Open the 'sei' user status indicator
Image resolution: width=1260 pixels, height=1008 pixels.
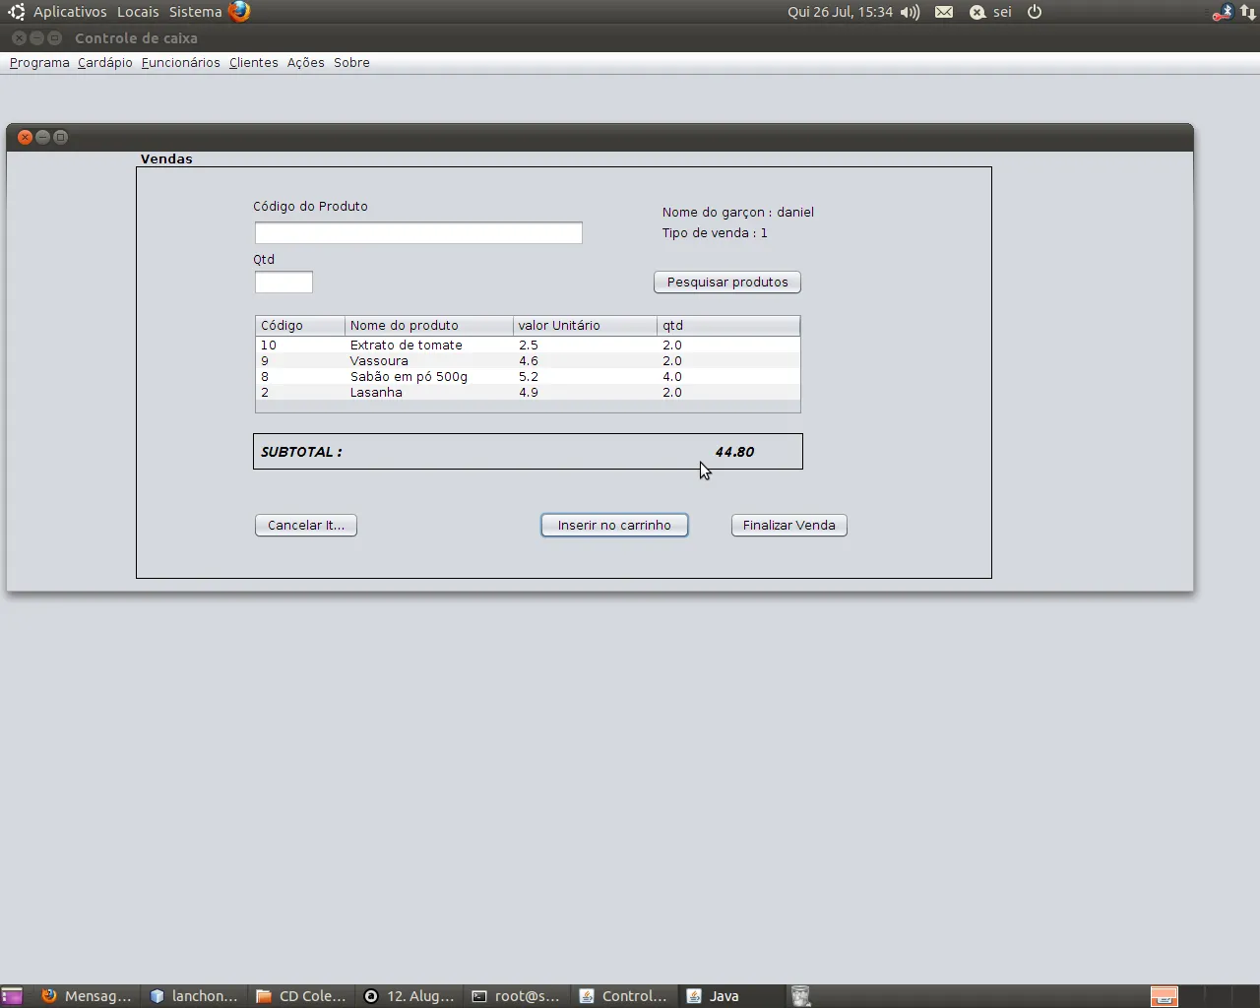[990, 12]
